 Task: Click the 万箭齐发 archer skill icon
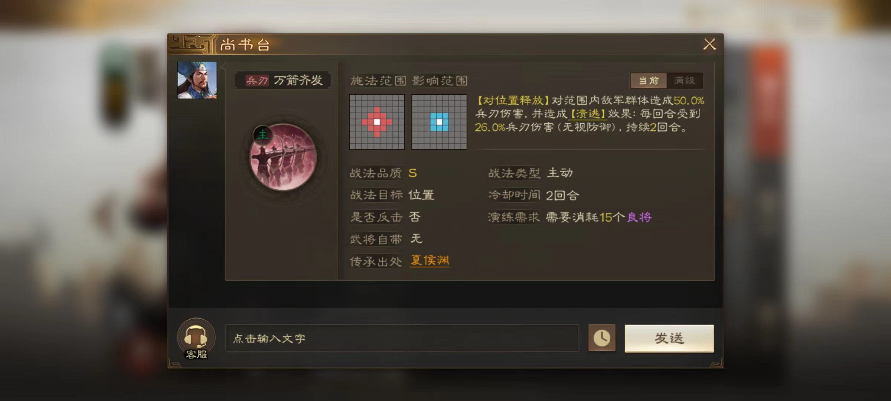pos(283,157)
